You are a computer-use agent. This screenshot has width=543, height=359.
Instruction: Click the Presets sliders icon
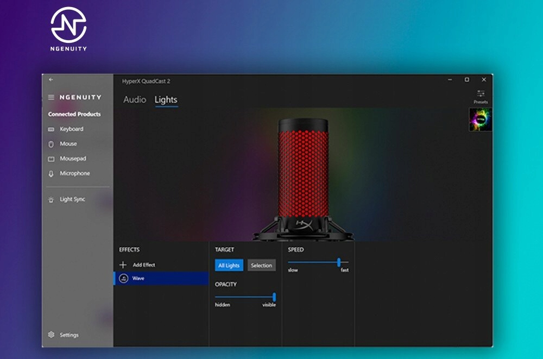481,93
